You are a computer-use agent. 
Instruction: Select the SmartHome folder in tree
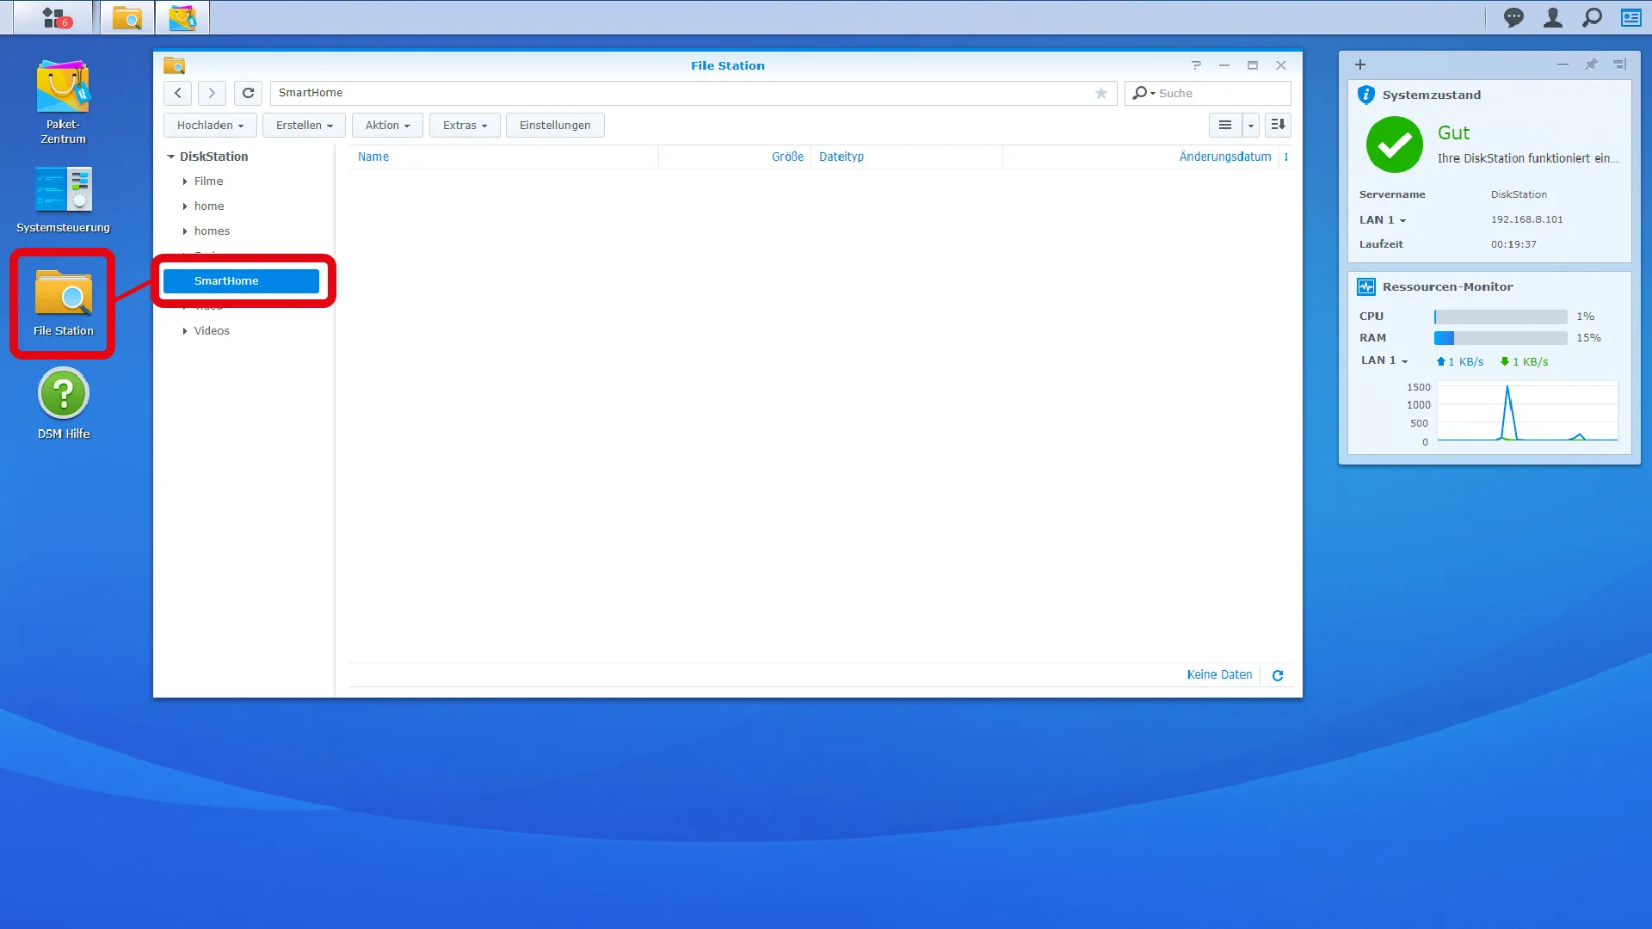241,281
